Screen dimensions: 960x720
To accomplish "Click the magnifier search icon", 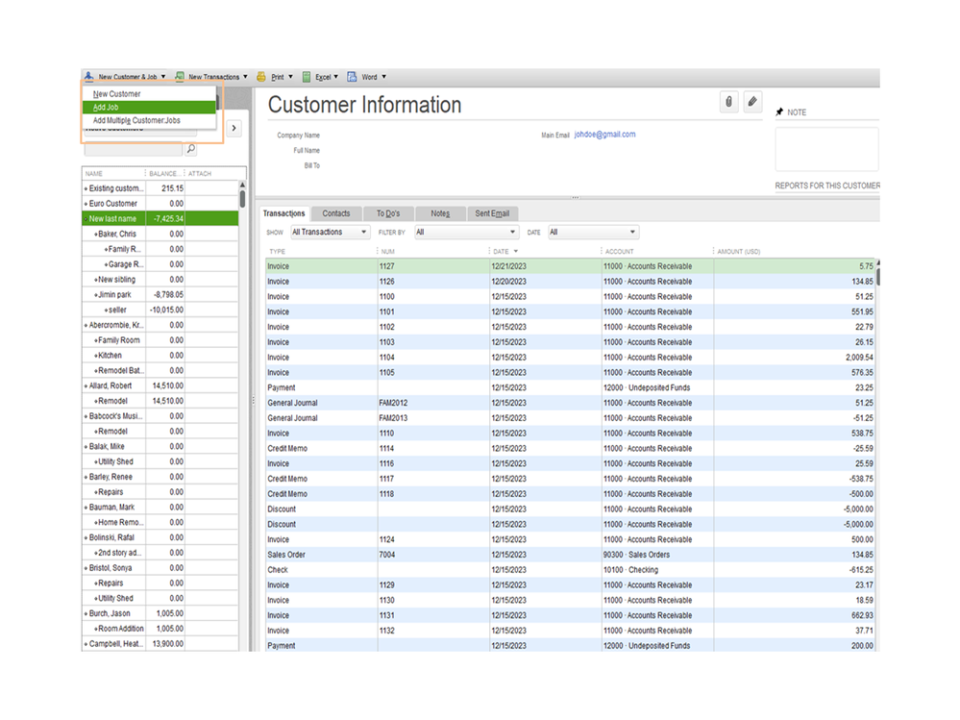I will coord(190,149).
